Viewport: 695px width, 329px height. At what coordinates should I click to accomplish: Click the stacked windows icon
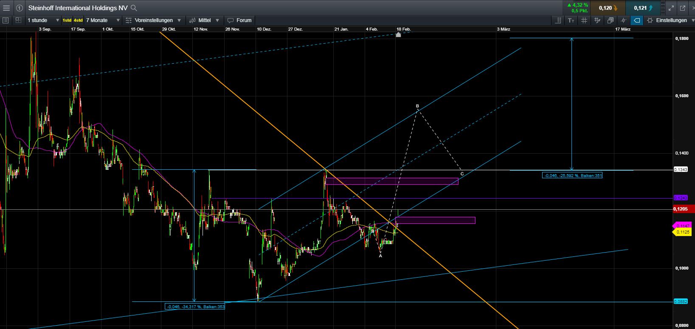(x=611, y=20)
